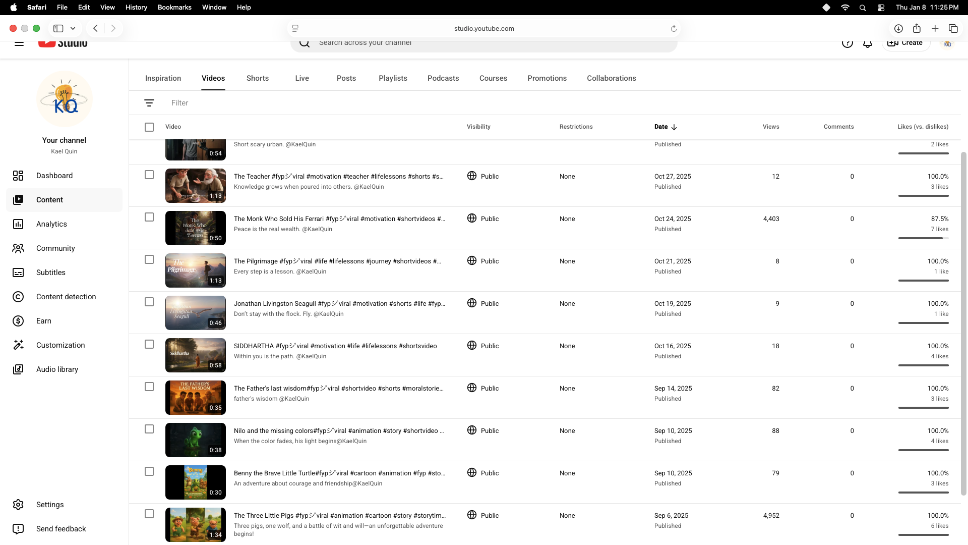
Task: Open The Pilgrimage video title link
Action: click(x=337, y=261)
